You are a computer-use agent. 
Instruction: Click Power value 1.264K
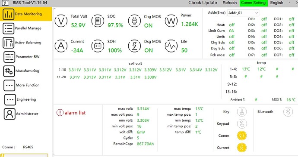(x=189, y=24)
